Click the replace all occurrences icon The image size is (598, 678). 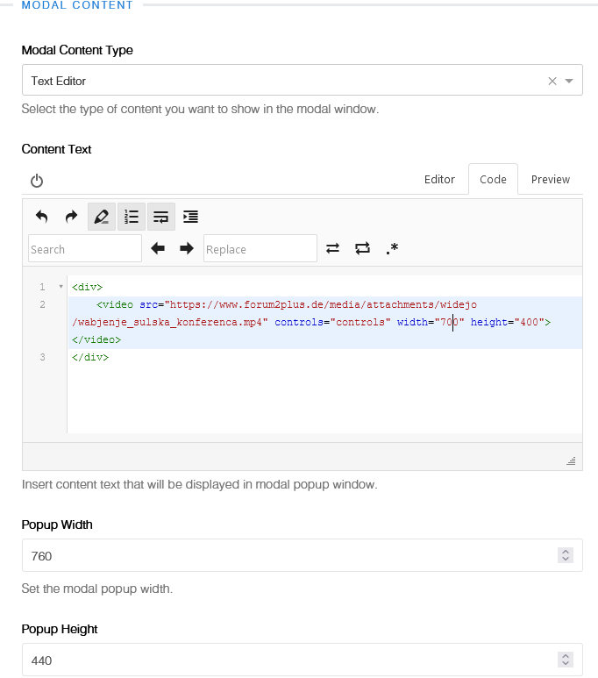pyautogui.click(x=362, y=249)
